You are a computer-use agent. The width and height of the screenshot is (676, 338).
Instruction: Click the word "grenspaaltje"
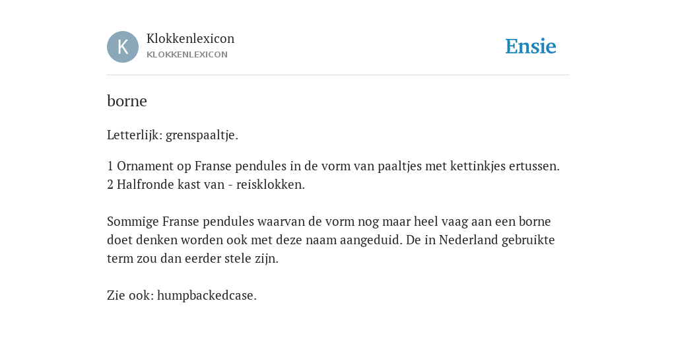point(200,135)
